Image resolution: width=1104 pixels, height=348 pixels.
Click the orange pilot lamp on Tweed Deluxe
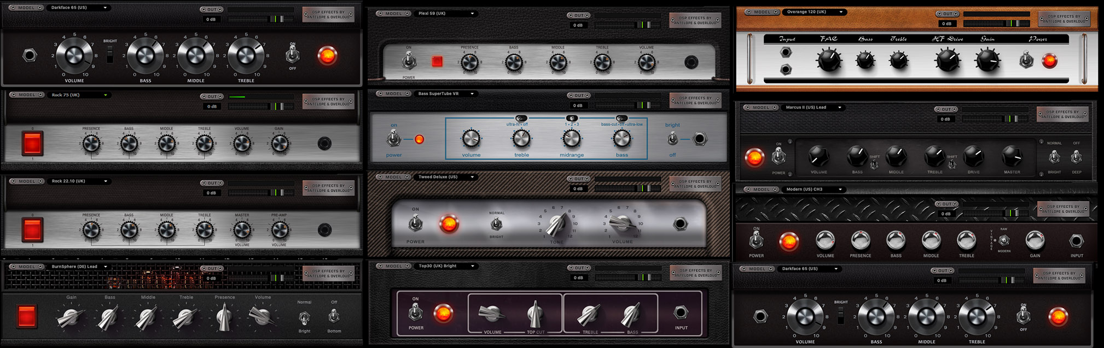tap(449, 223)
